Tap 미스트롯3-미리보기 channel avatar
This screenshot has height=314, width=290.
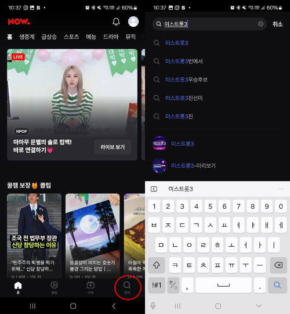pos(159,165)
